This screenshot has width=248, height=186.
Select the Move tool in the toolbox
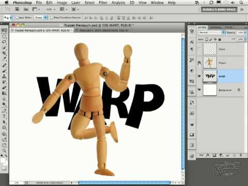pyautogui.click(x=4, y=31)
